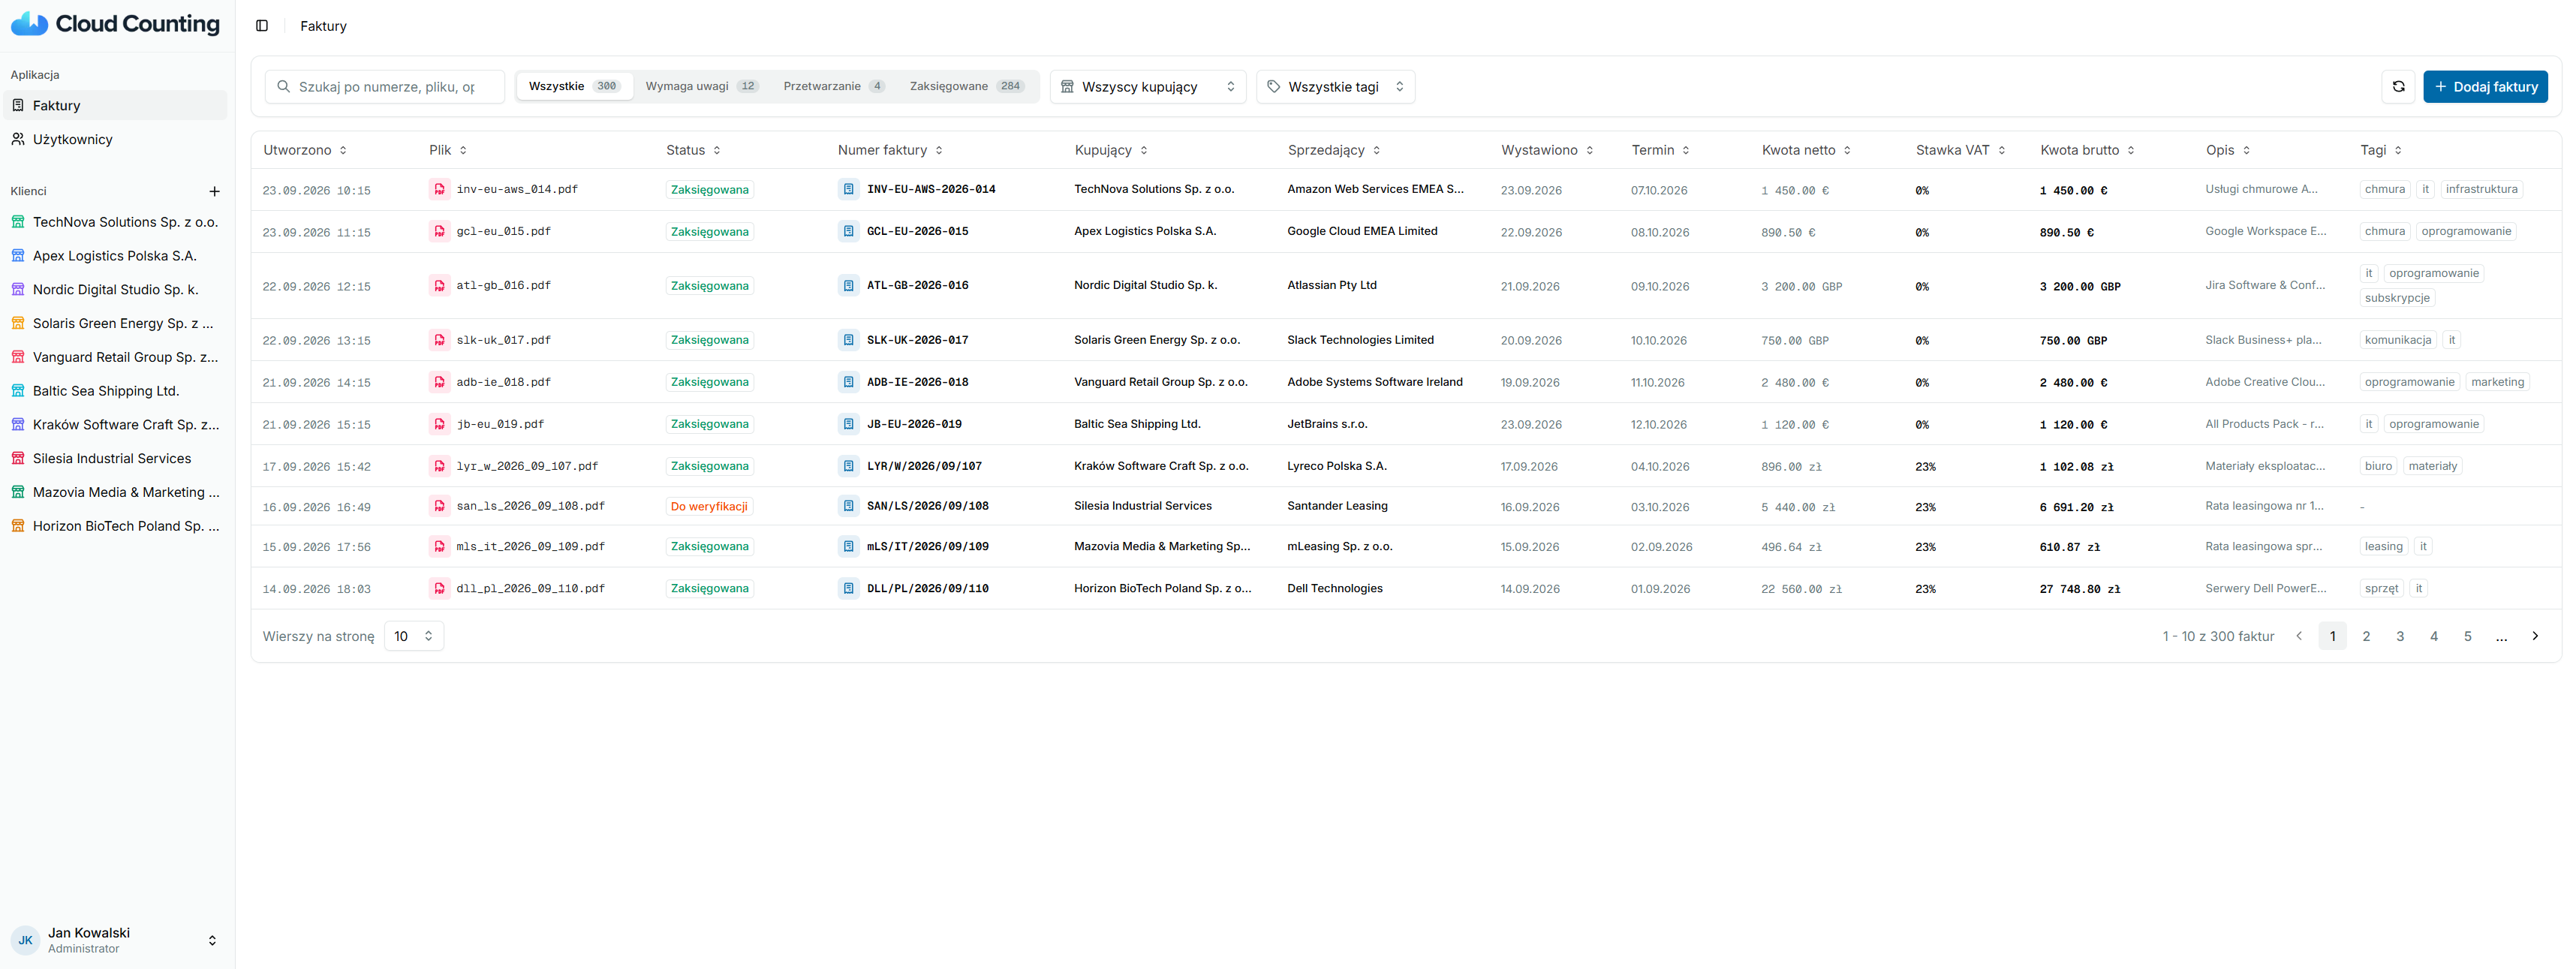
Task: Sort table by Numer faktury column
Action: (x=890, y=150)
